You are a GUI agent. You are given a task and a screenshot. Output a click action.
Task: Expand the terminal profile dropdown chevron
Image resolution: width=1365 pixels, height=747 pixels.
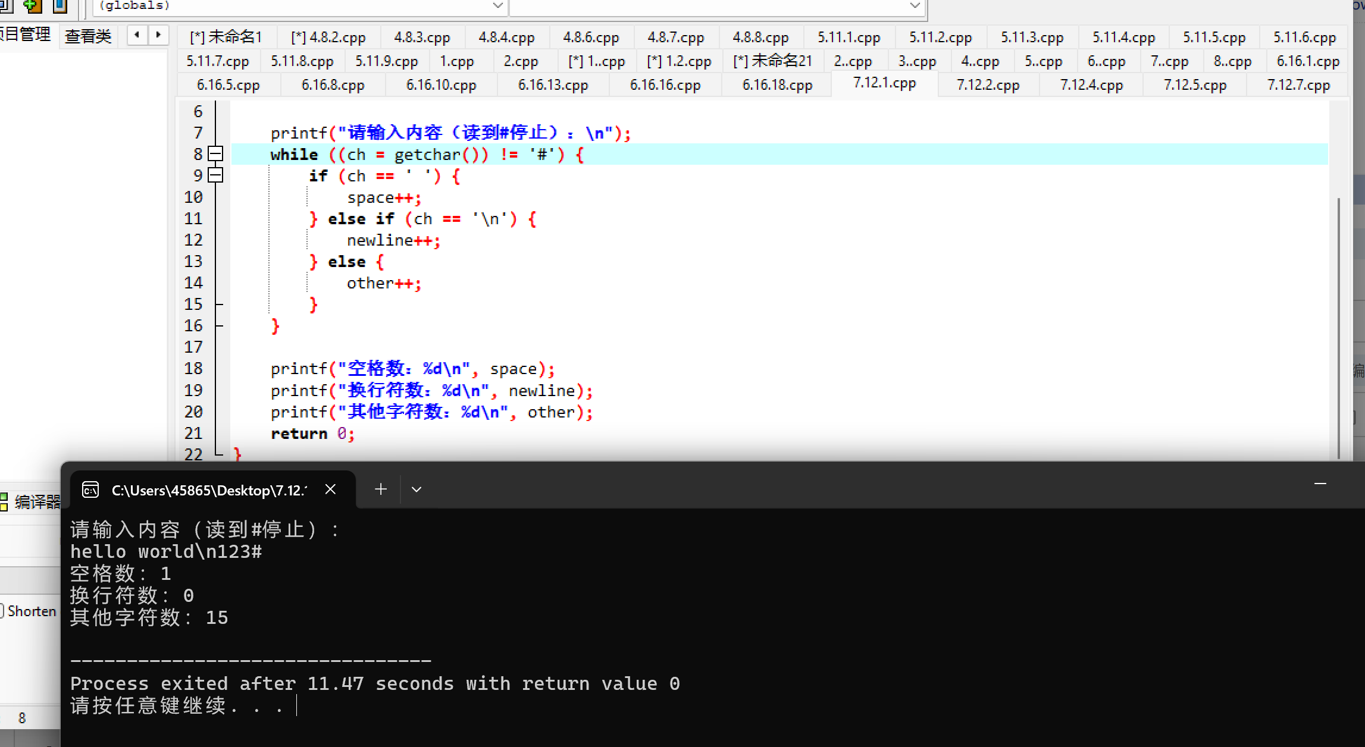[x=417, y=489]
